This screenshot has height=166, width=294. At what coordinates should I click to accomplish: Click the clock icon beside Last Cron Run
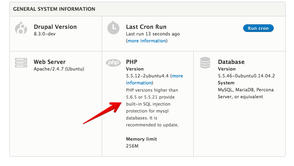click(113, 28)
